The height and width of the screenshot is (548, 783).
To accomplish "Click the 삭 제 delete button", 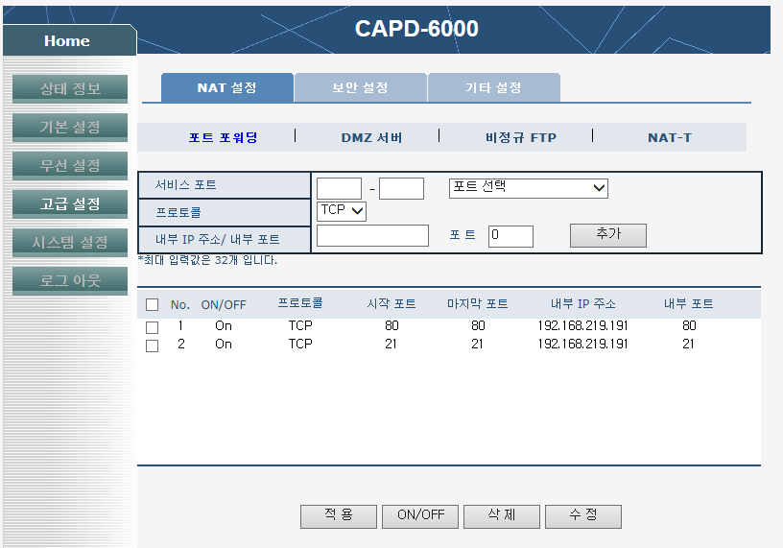I will coord(502,516).
